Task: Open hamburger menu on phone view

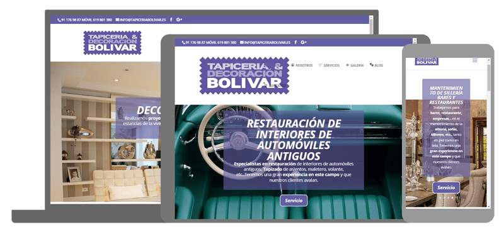Action: click(x=475, y=60)
